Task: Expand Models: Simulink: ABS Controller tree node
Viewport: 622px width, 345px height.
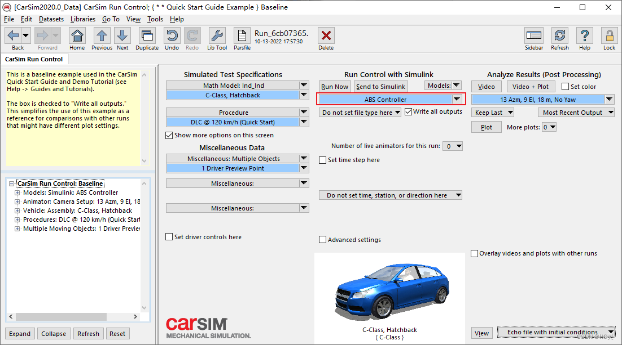Action: 17,192
